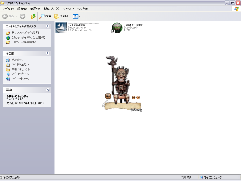Image resolution: width=241 pixels, height=181 pixels.
Task: Click the parchment paper below the idol
Action: (123, 106)
